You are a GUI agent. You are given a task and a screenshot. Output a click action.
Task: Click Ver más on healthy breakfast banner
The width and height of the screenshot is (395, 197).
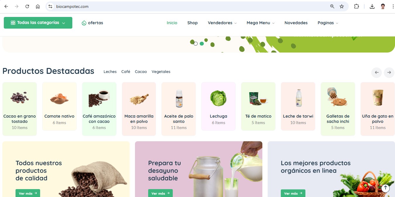160,193
